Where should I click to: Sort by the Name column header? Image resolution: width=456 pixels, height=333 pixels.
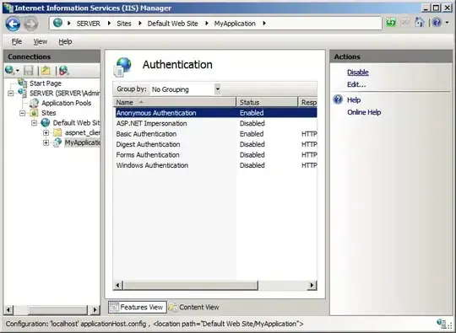pos(175,102)
